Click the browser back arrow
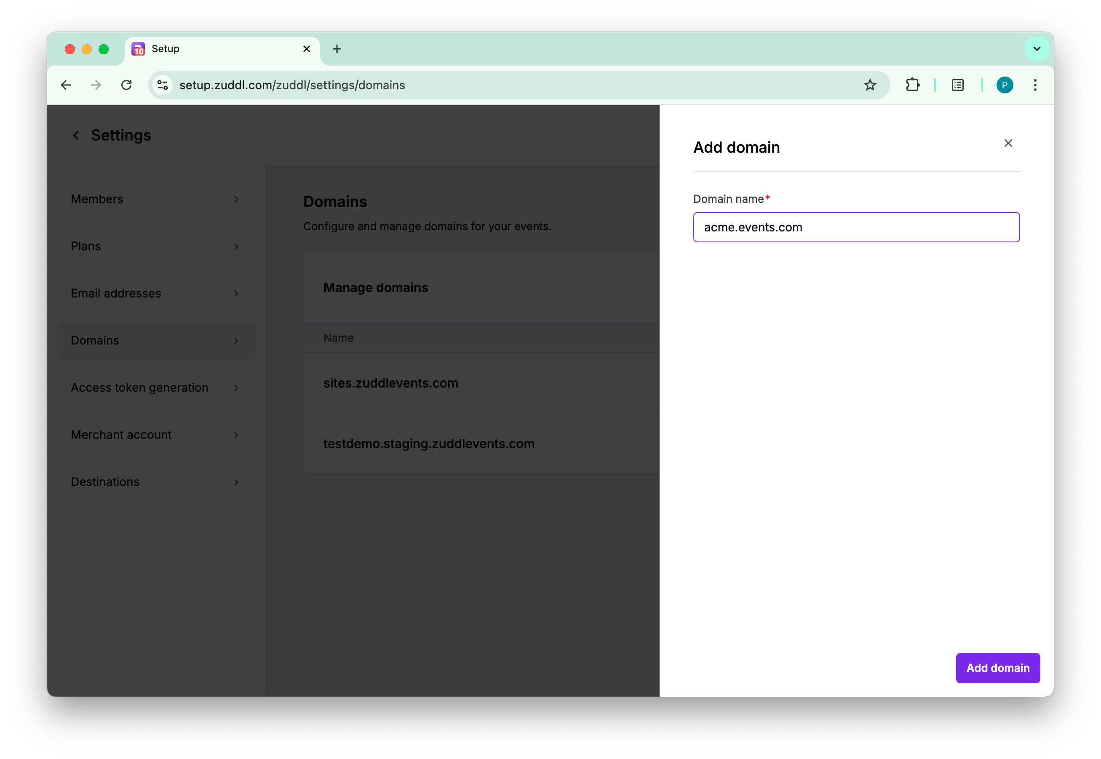 66,85
